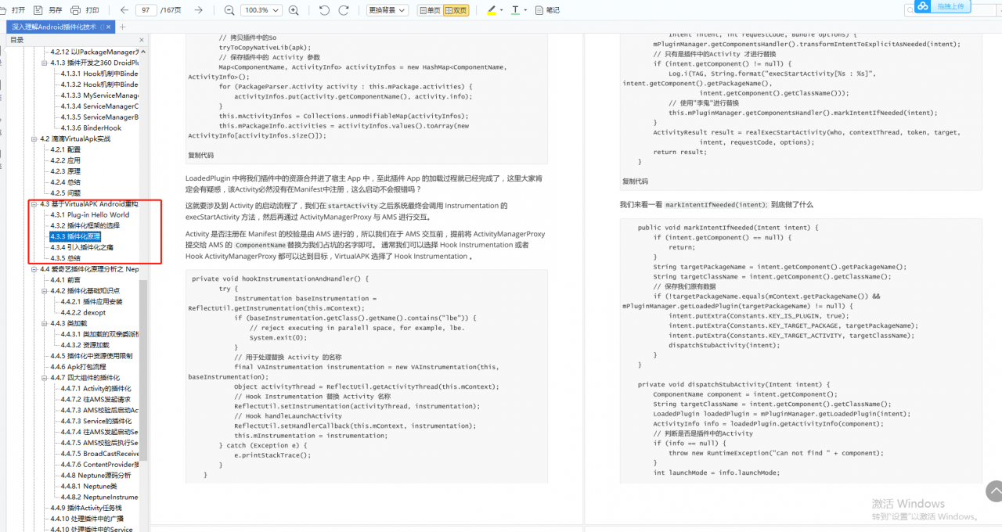Go to next page arrow
Image resolution: width=1002 pixels, height=532 pixels.
point(198,10)
